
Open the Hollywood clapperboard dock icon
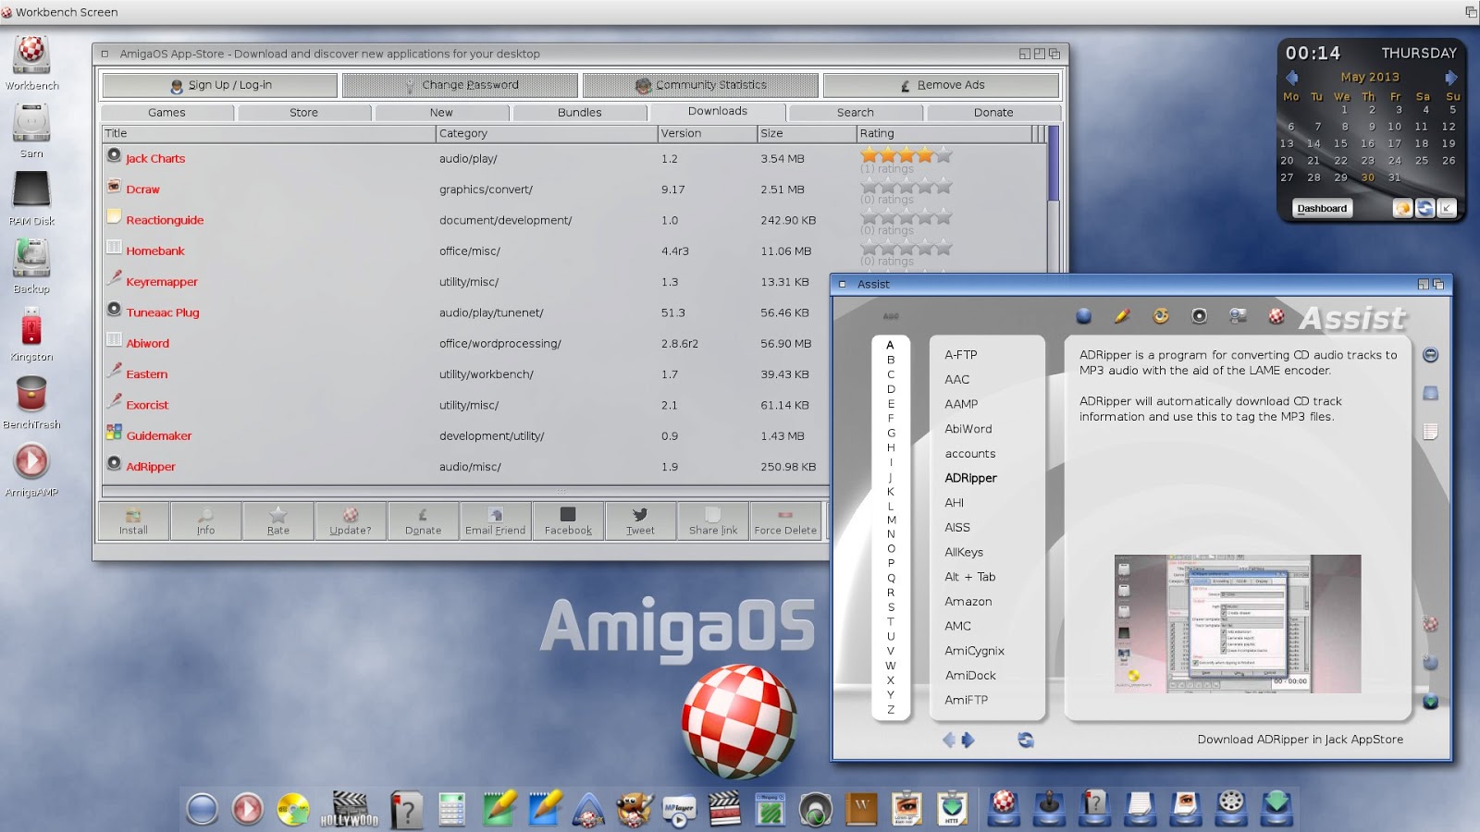click(350, 810)
